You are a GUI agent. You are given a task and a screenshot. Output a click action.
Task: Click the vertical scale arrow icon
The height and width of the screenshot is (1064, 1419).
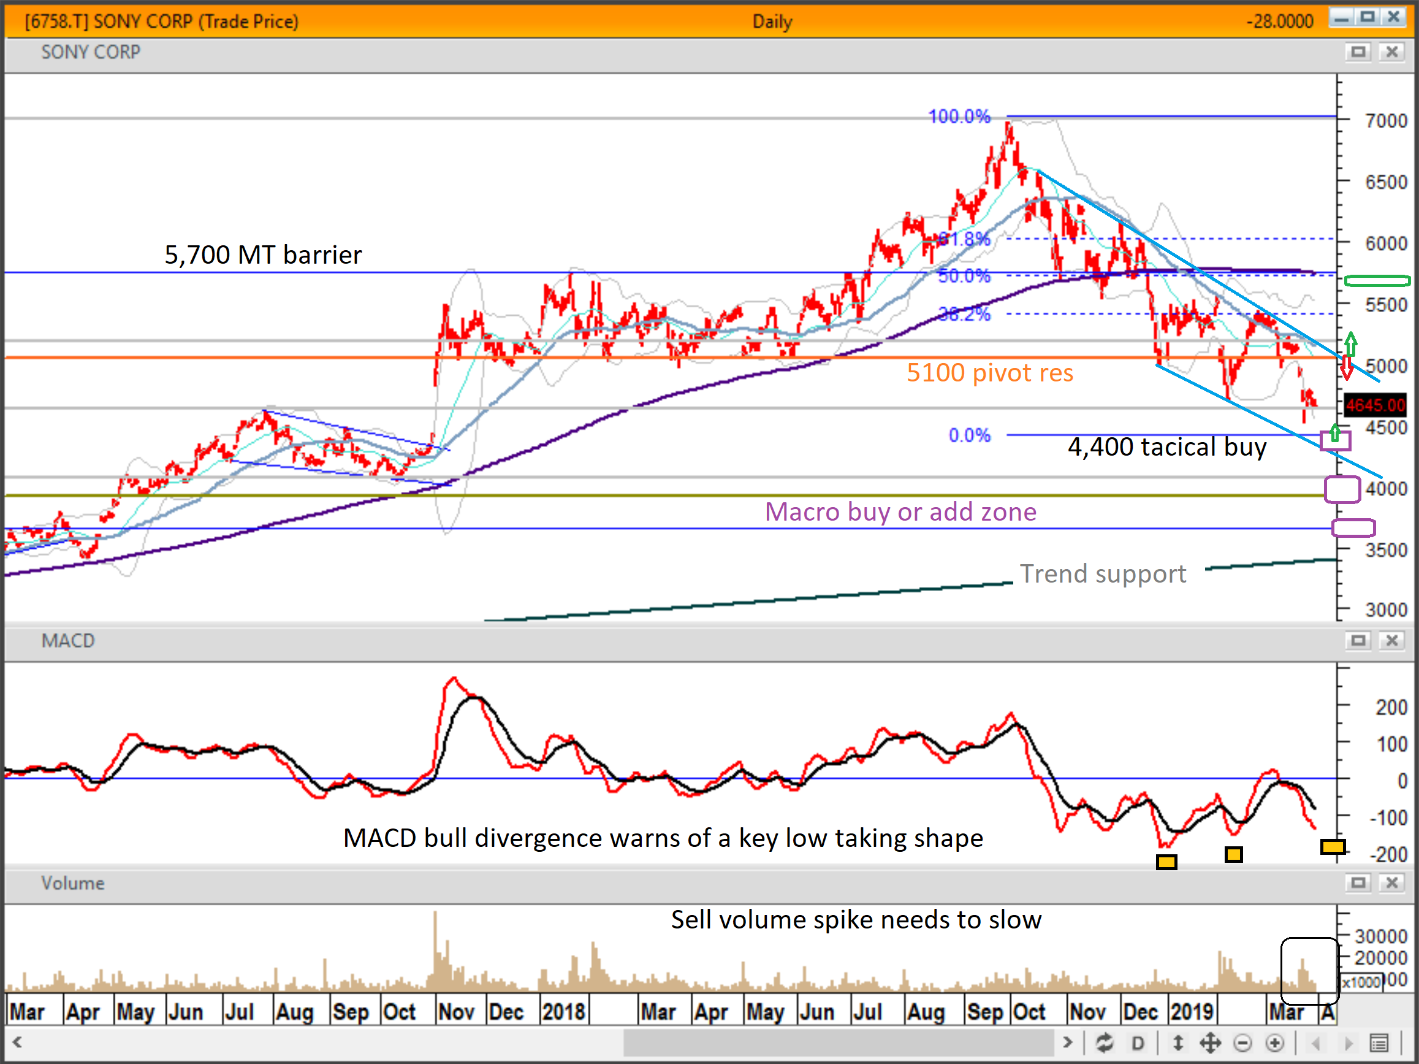pyautogui.click(x=1177, y=1043)
